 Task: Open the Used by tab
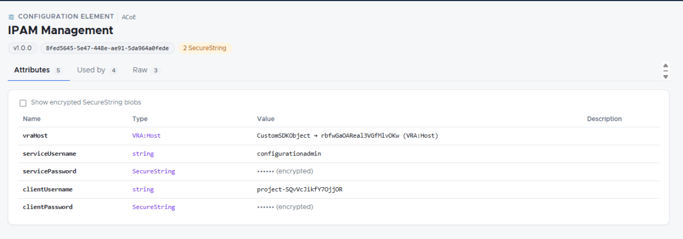pos(97,70)
